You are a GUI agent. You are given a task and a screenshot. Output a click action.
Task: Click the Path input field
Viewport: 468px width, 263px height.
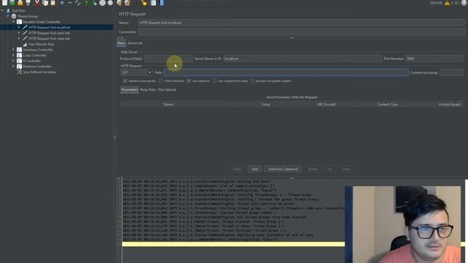point(286,72)
